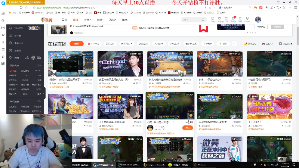
Task: Open the 兄弟齐心其利断金 stream thumbnail
Action: pos(71,106)
